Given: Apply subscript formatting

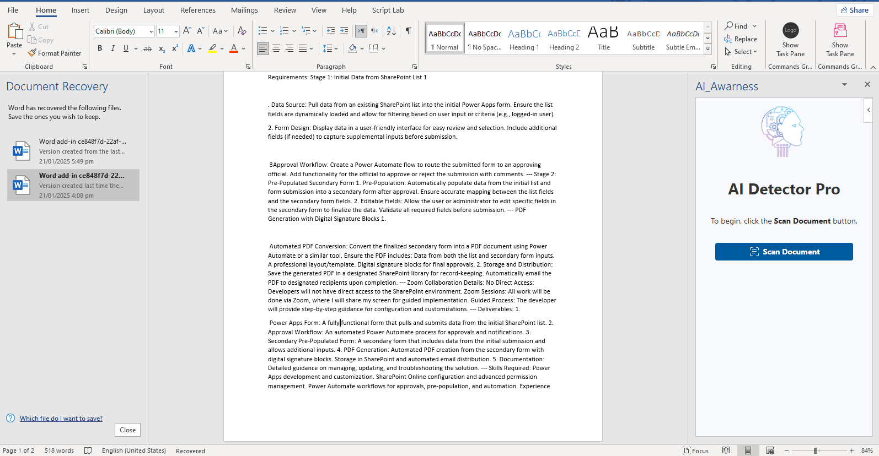Looking at the screenshot, I should click(x=162, y=48).
